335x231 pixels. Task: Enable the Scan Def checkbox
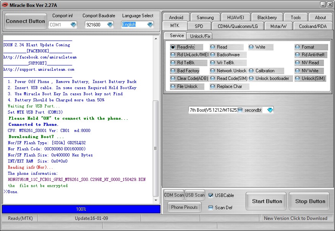(210, 208)
